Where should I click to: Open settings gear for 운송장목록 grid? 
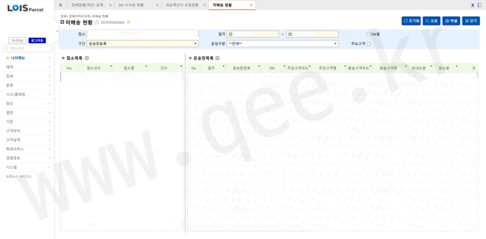pos(217,58)
